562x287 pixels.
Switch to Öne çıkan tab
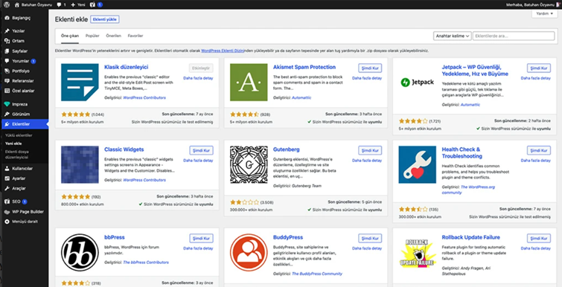coord(70,36)
